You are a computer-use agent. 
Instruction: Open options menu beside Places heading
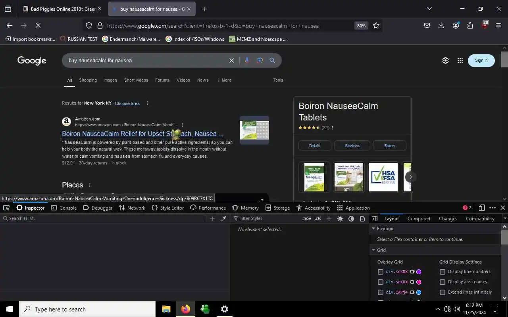pyautogui.click(x=90, y=185)
